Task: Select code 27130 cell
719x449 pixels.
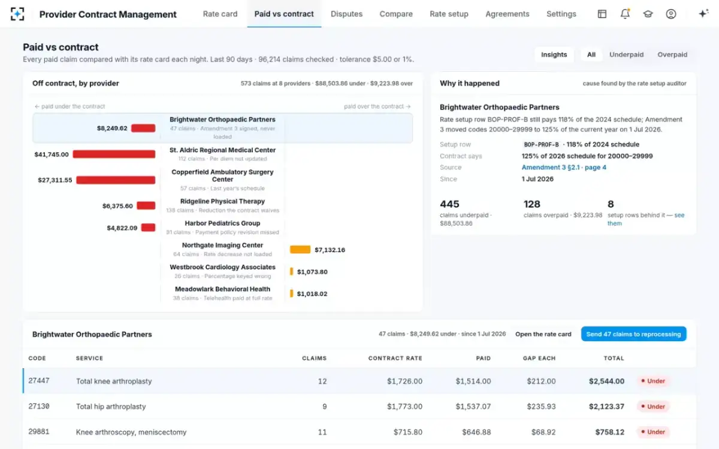Action: (x=39, y=406)
